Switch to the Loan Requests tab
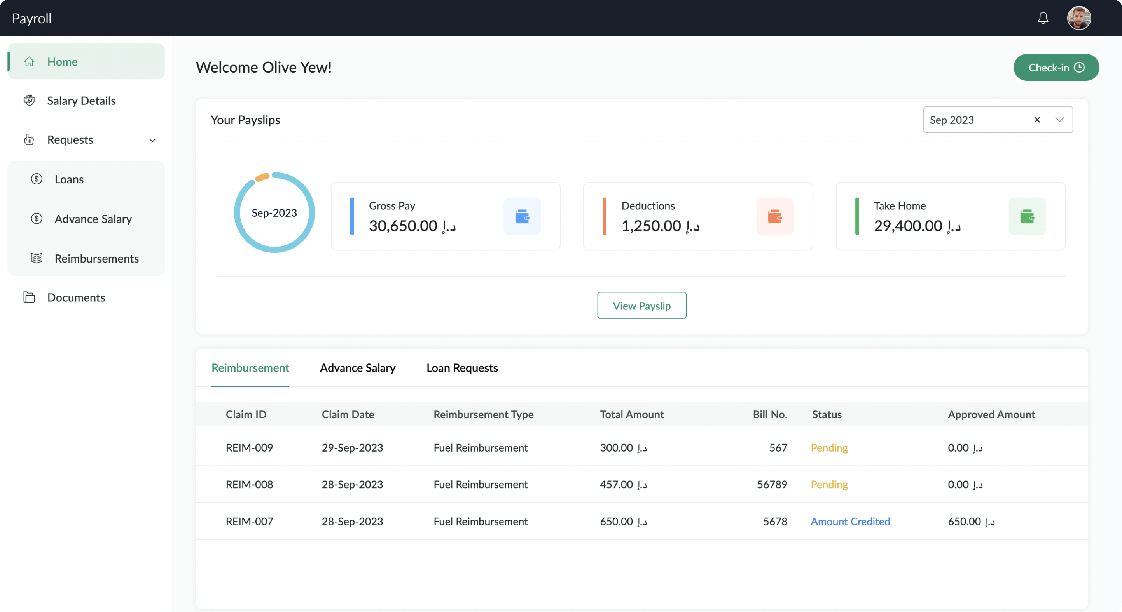Screen dimensions: 1122x612 coord(462,367)
